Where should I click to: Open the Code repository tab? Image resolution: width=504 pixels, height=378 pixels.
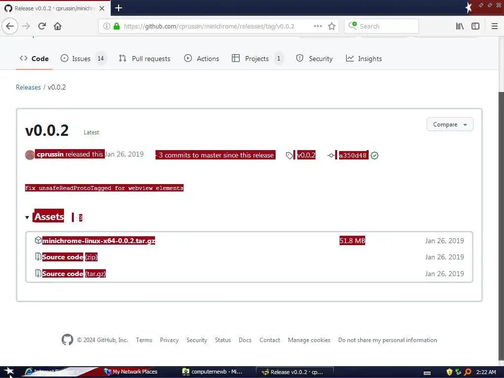click(x=34, y=59)
